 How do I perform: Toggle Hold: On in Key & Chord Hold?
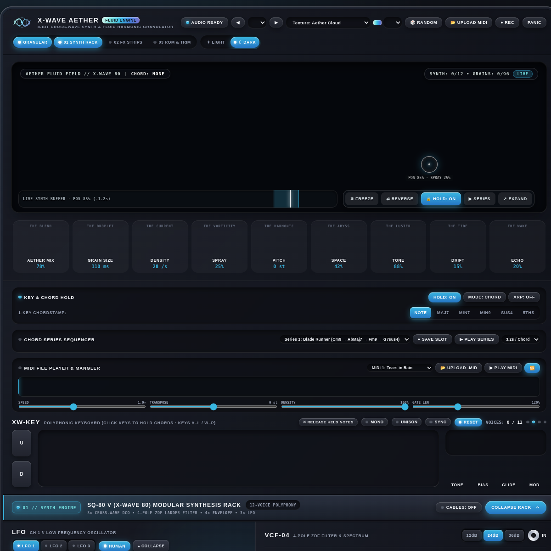444,297
